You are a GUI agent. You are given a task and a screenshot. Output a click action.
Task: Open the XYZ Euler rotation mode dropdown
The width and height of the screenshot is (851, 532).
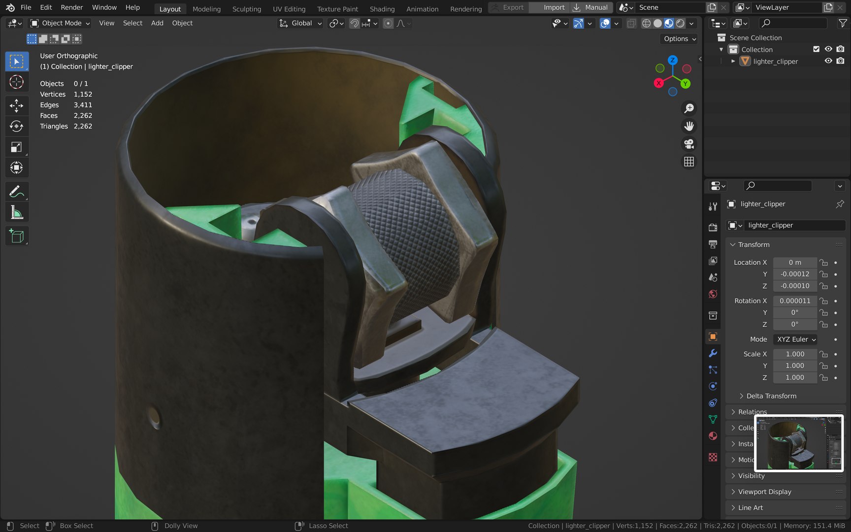tap(796, 339)
